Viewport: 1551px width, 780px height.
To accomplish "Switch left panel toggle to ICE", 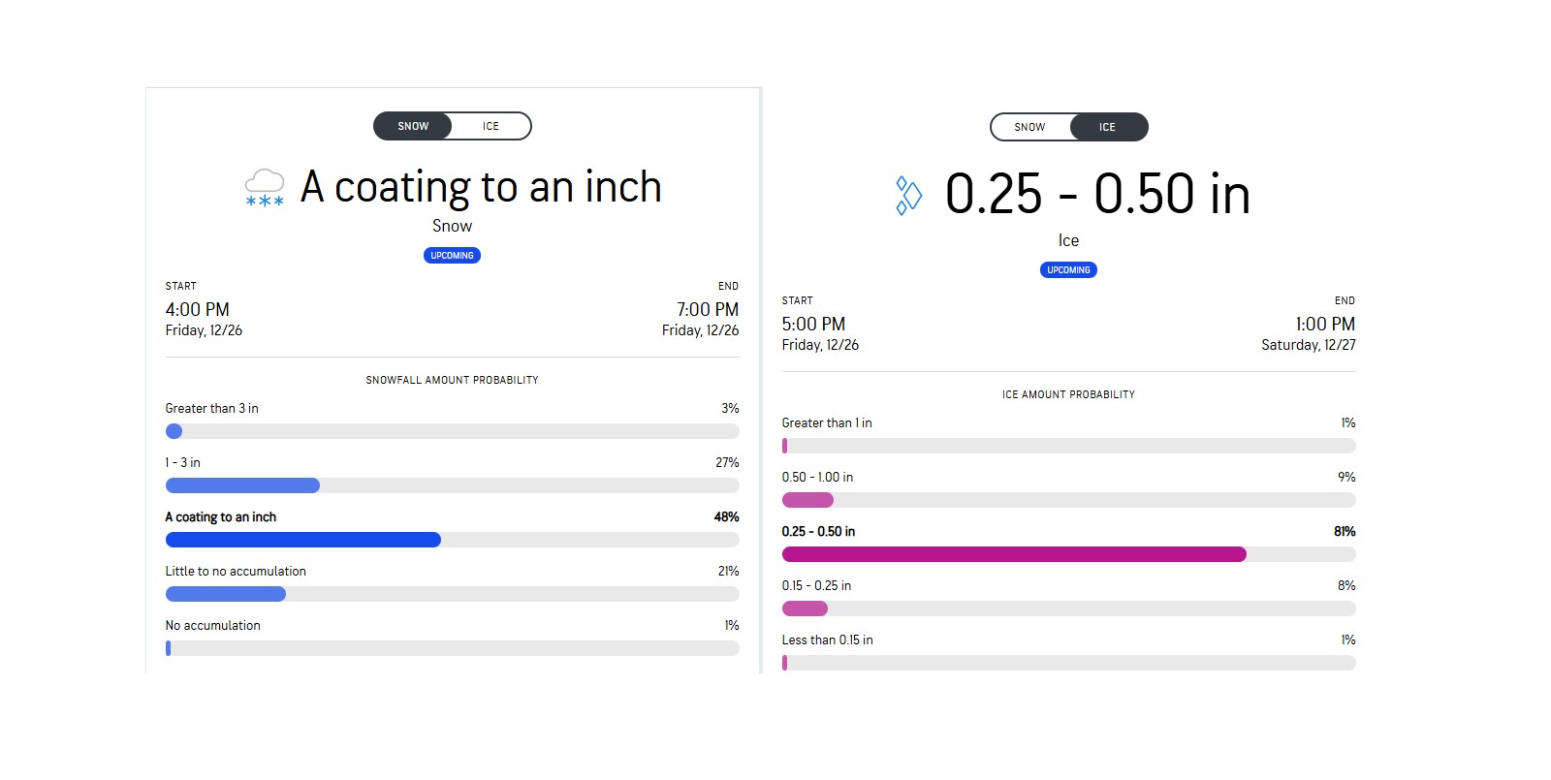I will pyautogui.click(x=491, y=126).
